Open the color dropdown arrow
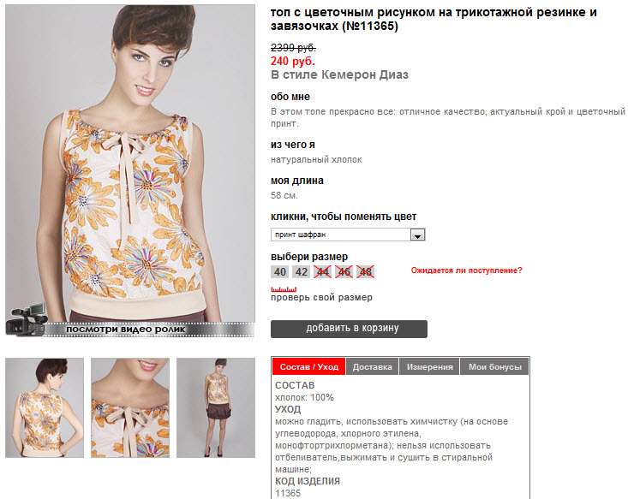Image resolution: width=628 pixels, height=499 pixels. pos(417,235)
